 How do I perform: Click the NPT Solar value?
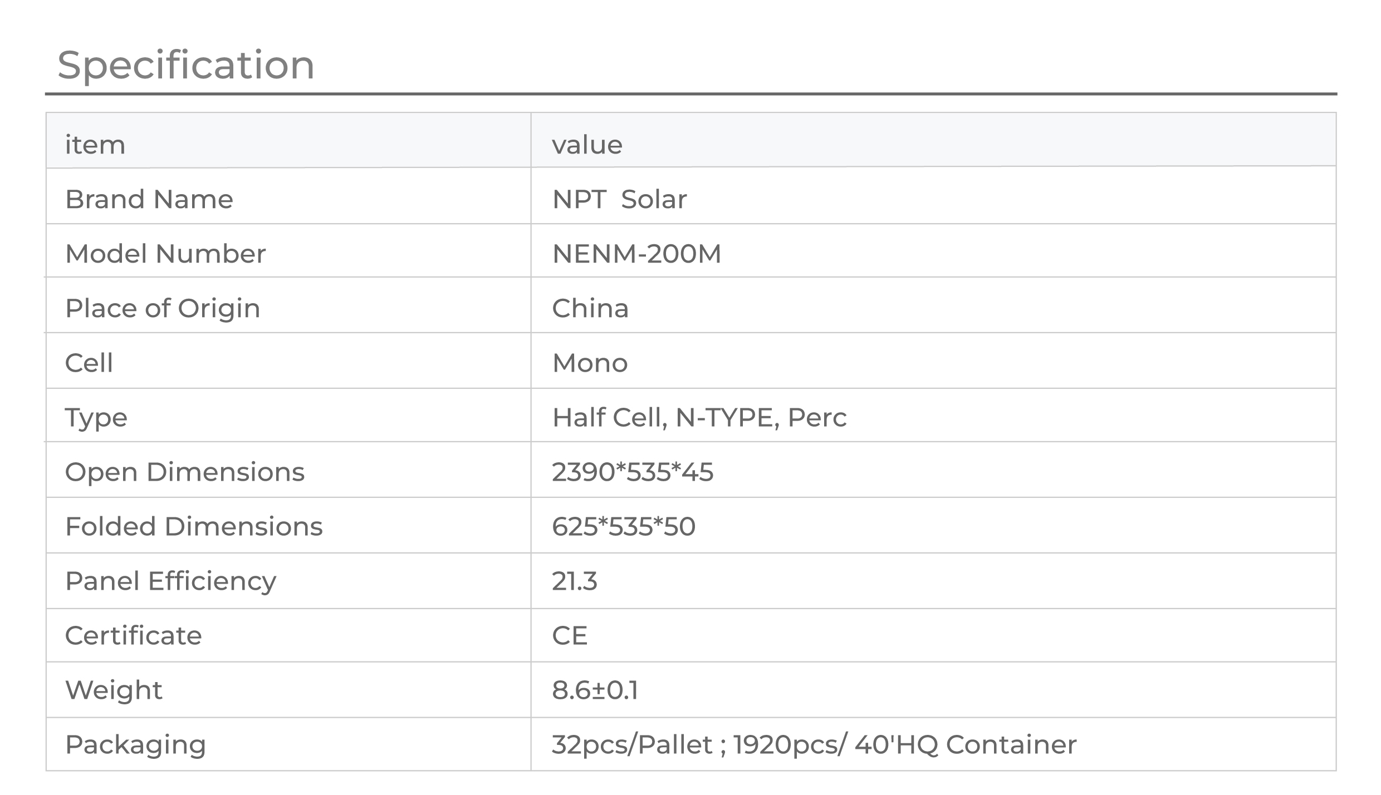click(619, 199)
